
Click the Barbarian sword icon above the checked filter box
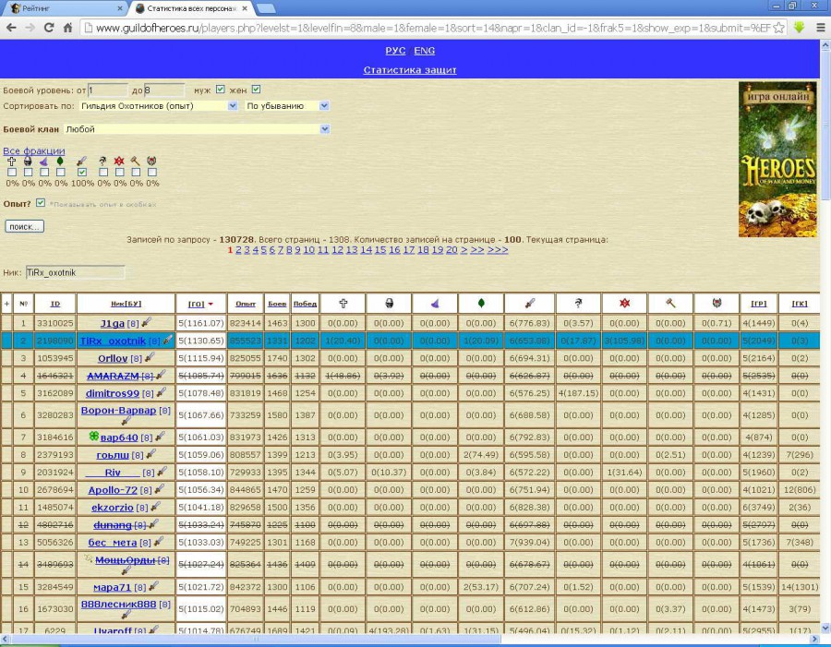[x=81, y=162]
